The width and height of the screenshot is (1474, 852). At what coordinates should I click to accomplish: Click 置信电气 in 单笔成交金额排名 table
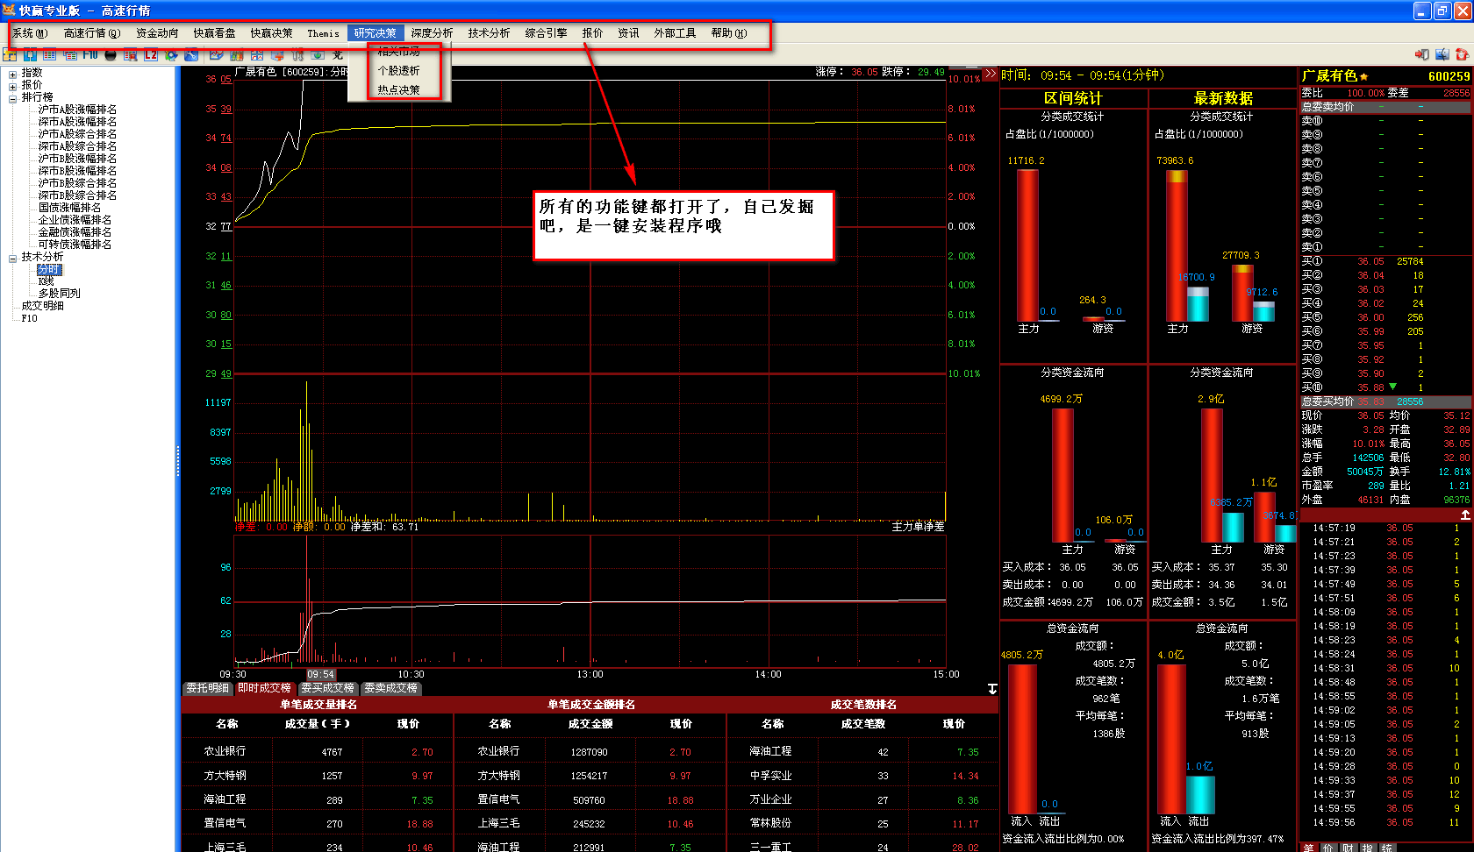coord(498,799)
